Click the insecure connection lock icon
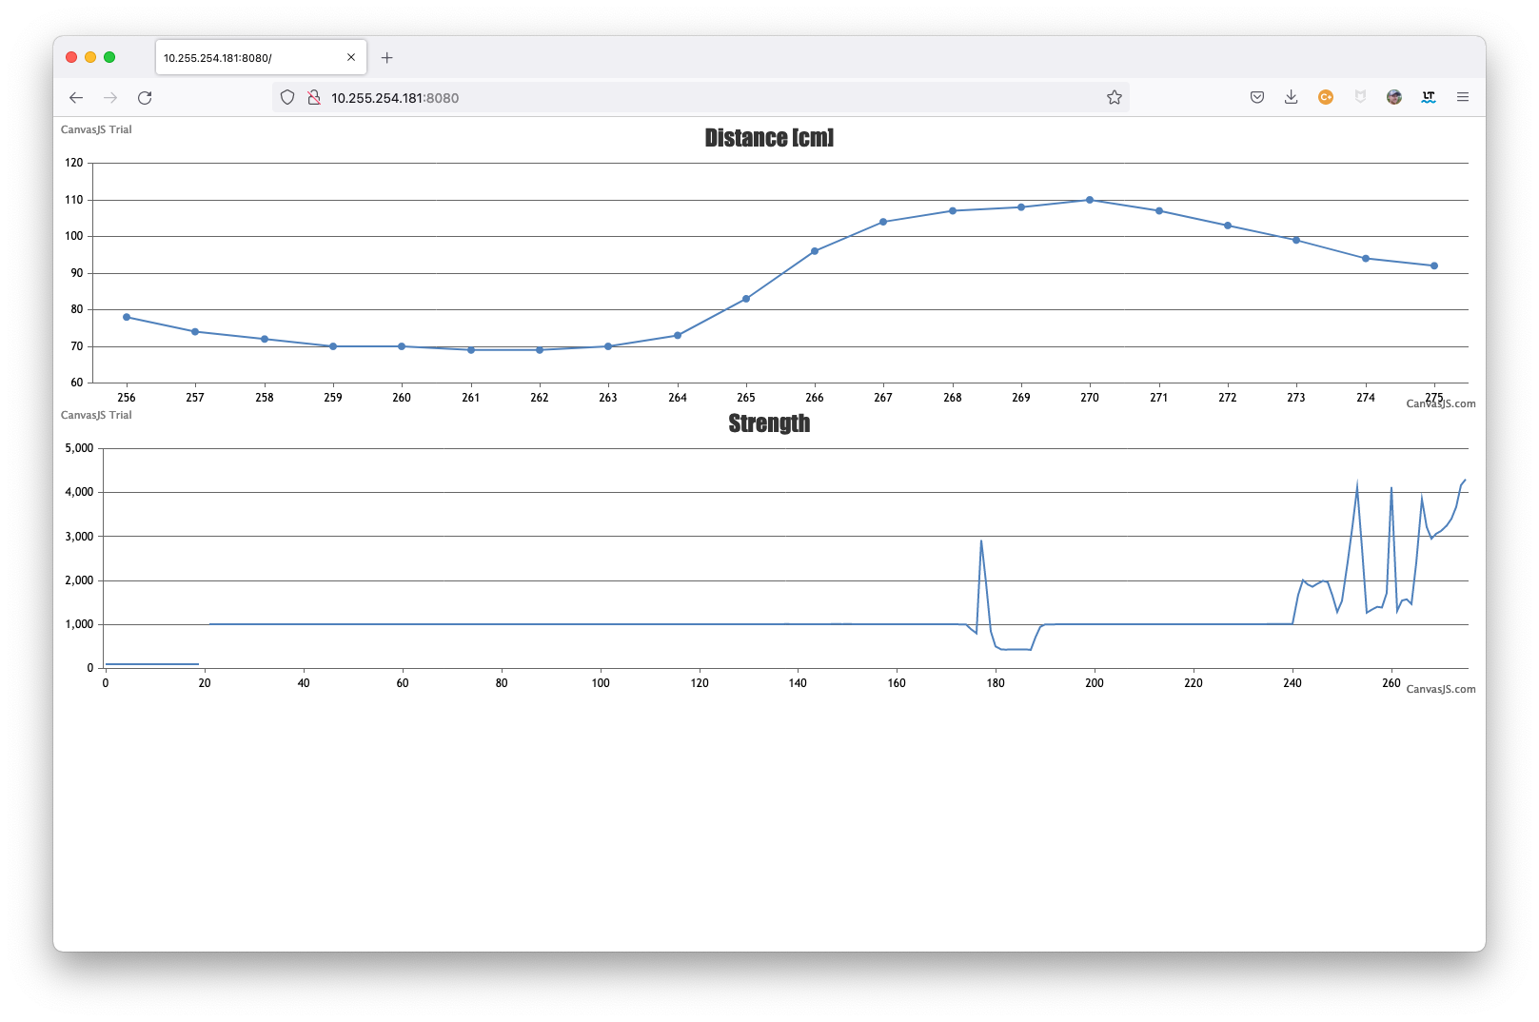Viewport: 1539px width, 1022px height. pyautogui.click(x=314, y=97)
